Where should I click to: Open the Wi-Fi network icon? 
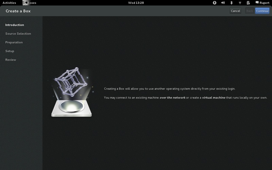point(240,3)
